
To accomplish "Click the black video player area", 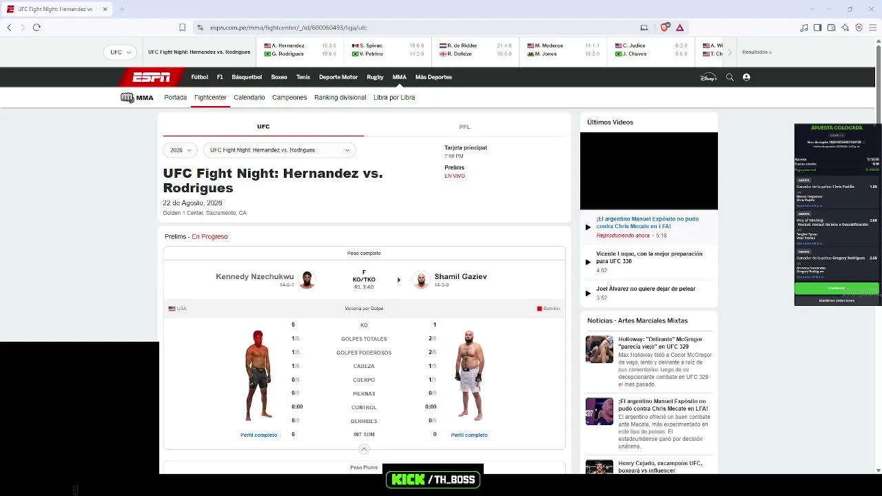I will (649, 171).
